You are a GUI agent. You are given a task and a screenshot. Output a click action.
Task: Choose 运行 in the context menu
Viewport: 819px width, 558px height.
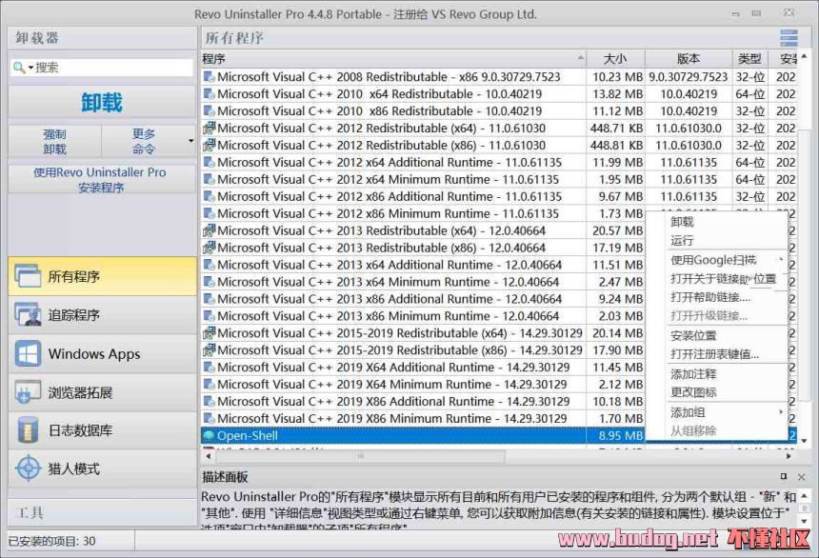point(682,240)
